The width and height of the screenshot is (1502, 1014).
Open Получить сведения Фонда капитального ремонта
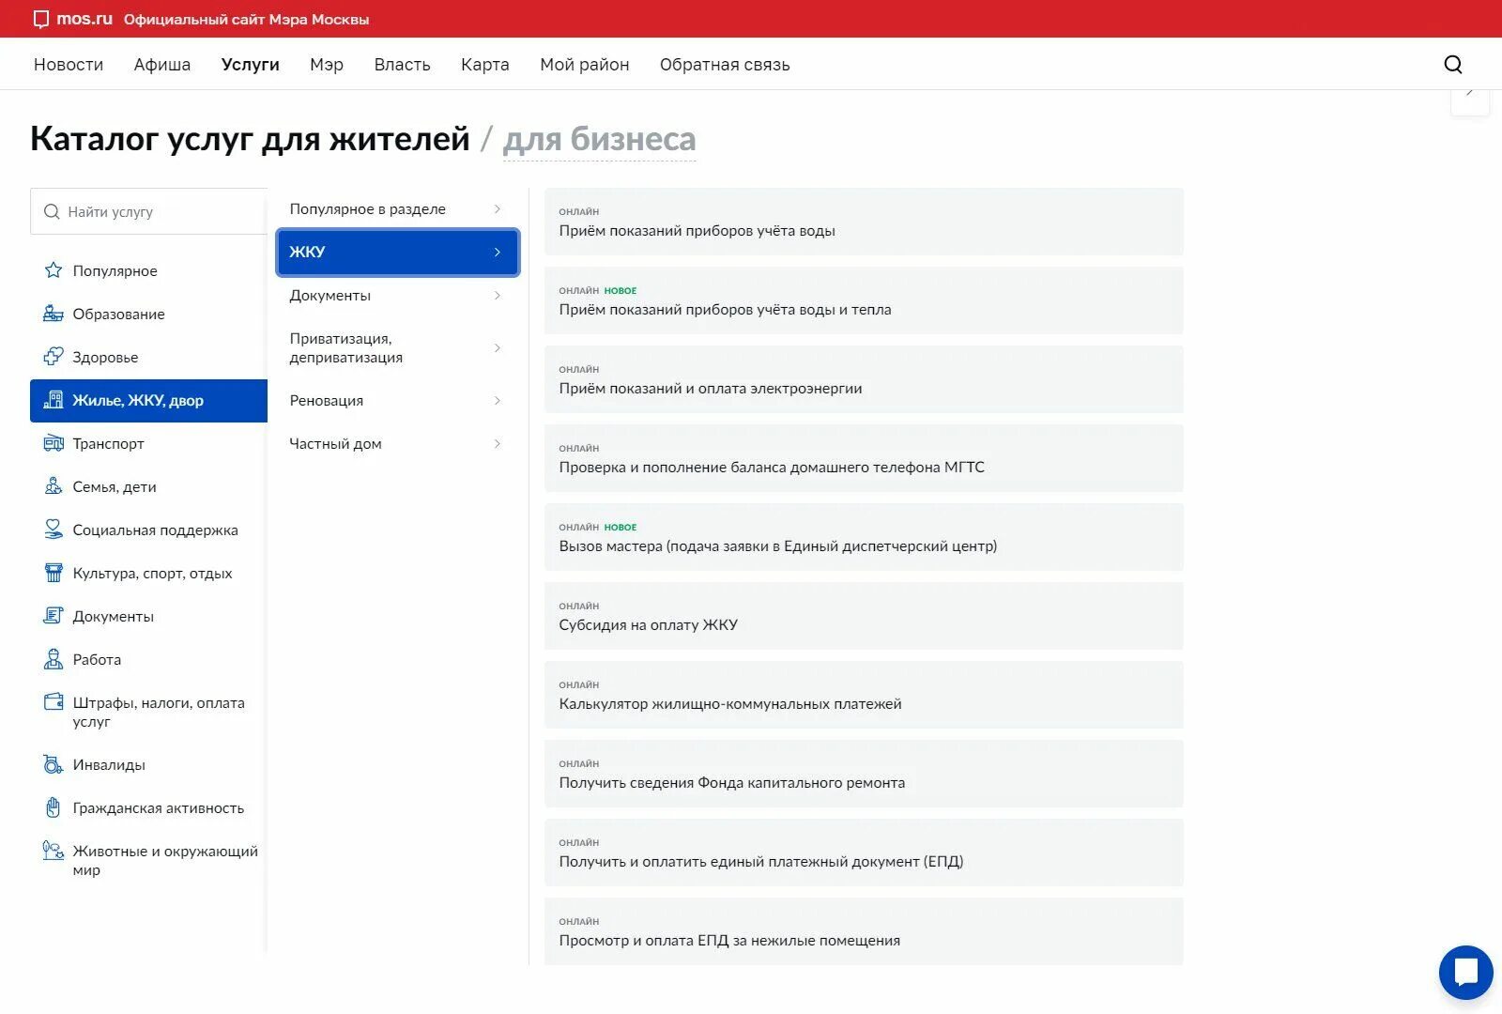[x=864, y=774]
